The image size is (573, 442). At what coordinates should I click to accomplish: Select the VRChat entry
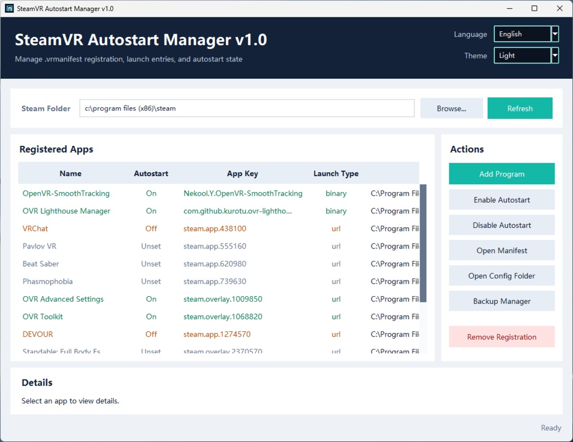(219, 229)
